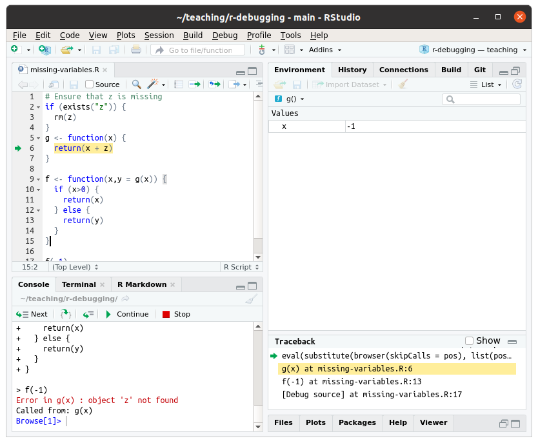
Task: Minimize the Traceback panel
Action: (x=512, y=342)
